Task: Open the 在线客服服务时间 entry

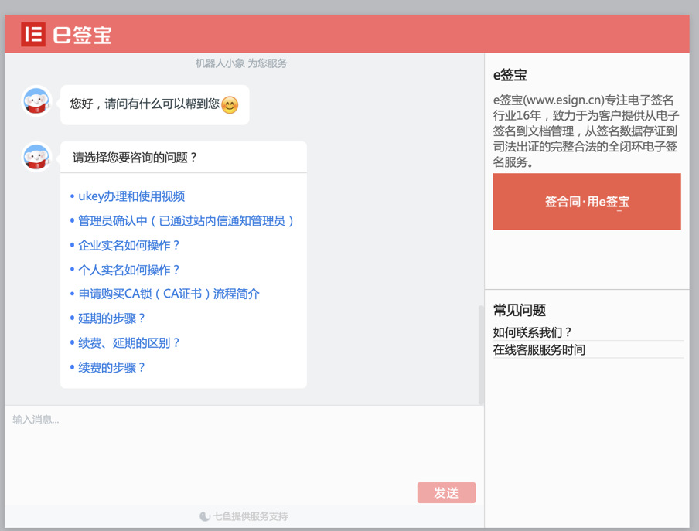Action: coord(539,349)
